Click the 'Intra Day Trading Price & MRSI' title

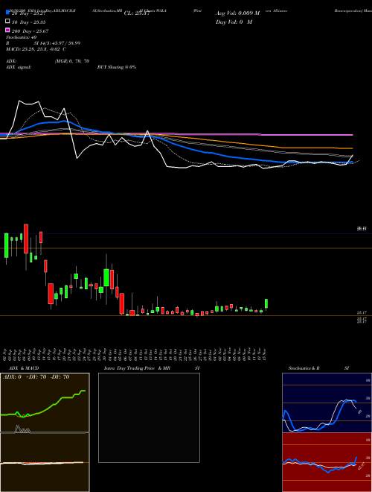pos(152,368)
